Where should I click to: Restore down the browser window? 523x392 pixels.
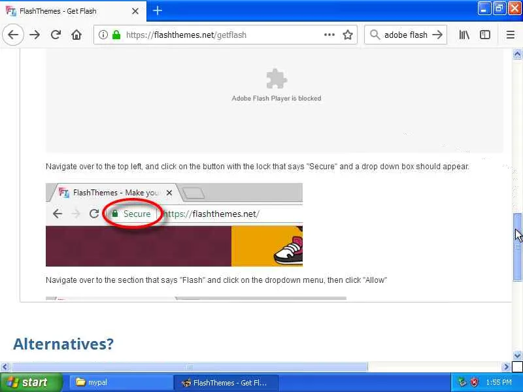coord(499,8)
